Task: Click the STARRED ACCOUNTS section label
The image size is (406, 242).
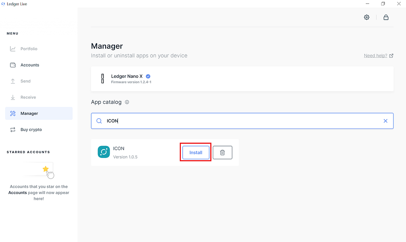Action: pyautogui.click(x=28, y=152)
